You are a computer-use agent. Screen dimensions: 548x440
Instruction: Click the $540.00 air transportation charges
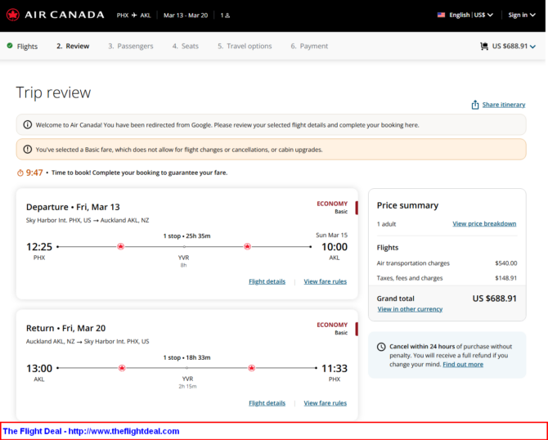506,263
